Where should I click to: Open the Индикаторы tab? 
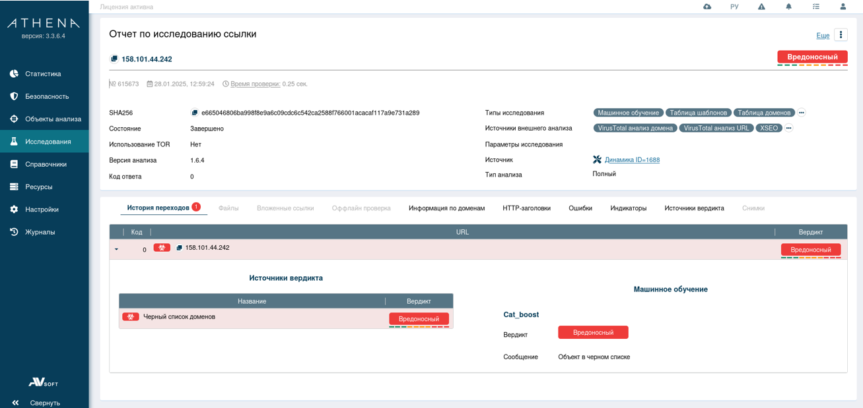click(628, 208)
